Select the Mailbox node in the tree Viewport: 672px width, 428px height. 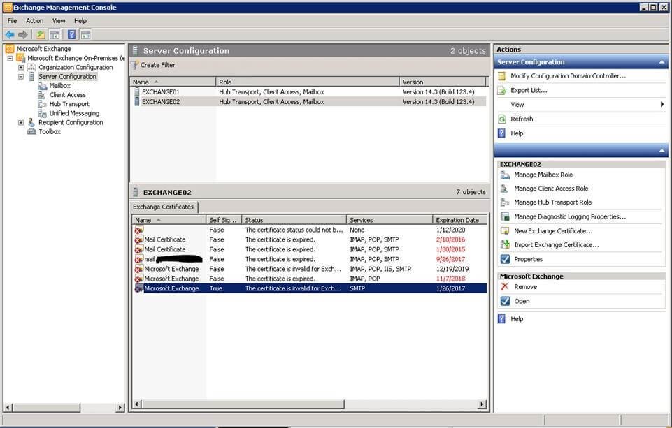[59, 86]
